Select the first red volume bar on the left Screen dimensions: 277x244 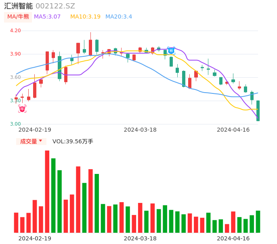coord(16,222)
